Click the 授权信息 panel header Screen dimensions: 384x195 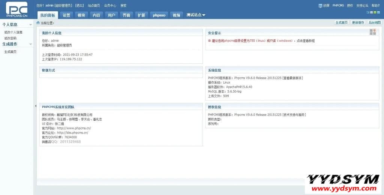(292, 107)
